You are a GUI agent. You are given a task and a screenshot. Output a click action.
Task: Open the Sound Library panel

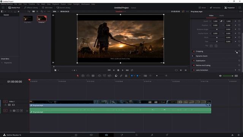[x=63, y=8]
